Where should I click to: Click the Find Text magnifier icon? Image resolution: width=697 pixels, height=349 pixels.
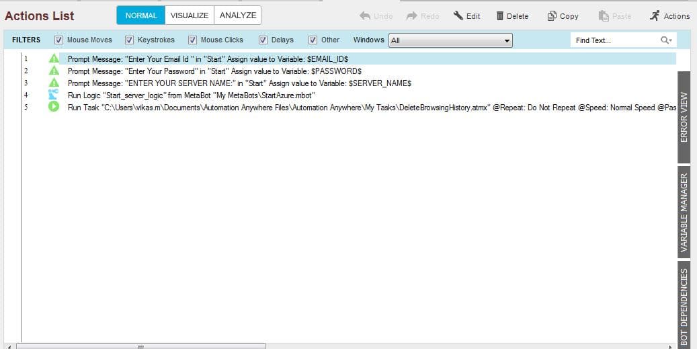[x=666, y=40]
